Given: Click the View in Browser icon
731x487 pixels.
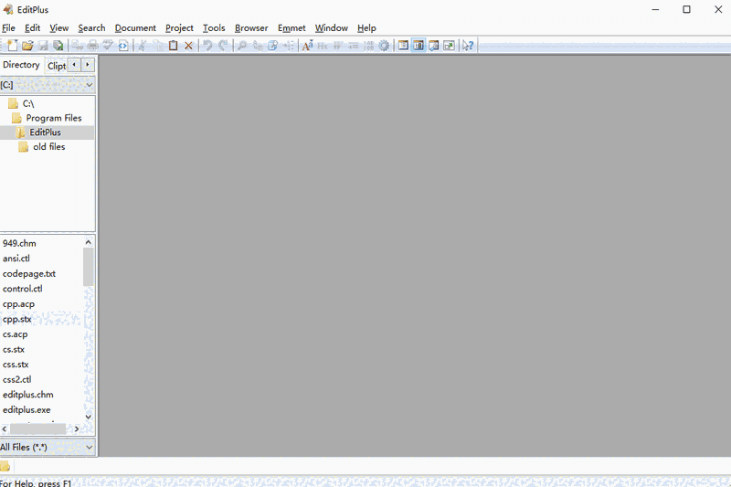Looking at the screenshot, I should coord(123,46).
